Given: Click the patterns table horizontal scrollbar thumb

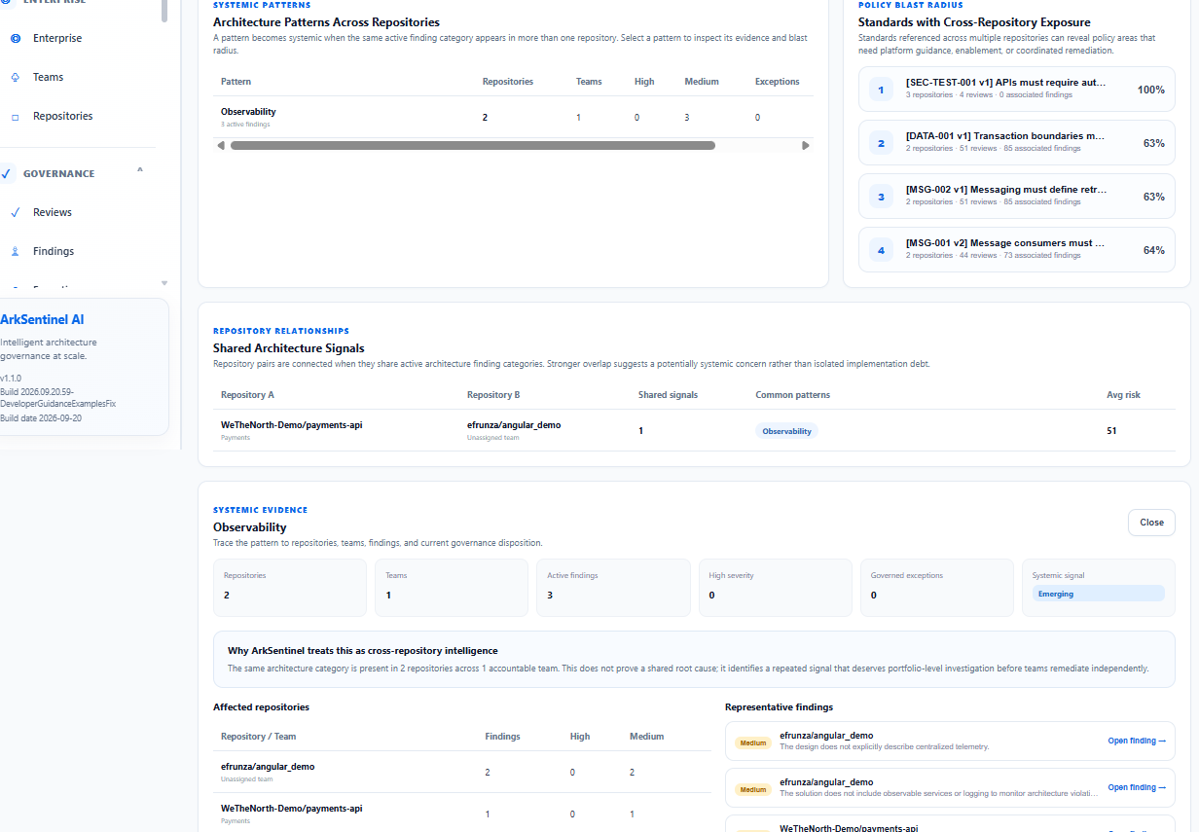Looking at the screenshot, I should pos(473,145).
